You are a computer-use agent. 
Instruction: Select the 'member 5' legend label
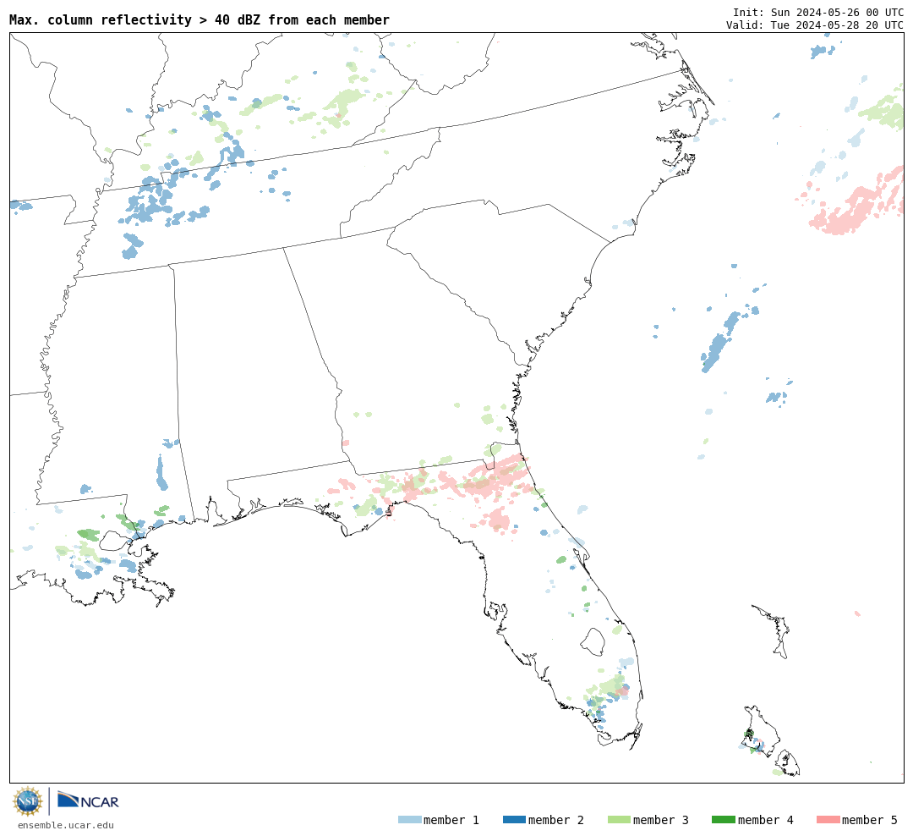click(870, 820)
